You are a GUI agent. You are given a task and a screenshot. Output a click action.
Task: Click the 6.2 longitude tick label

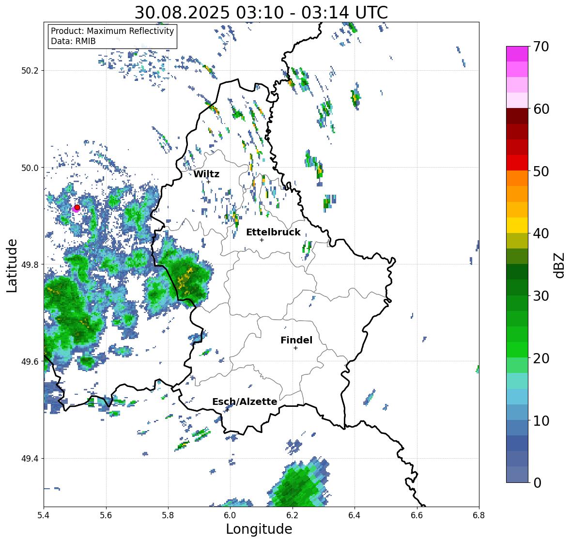point(293,515)
